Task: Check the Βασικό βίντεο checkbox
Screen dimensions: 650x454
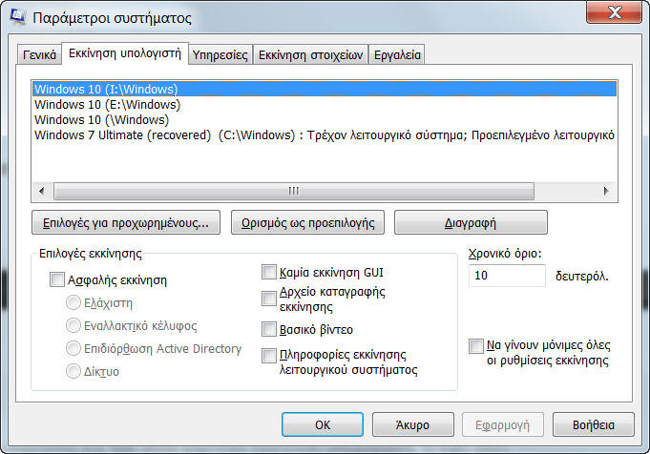Action: point(269,329)
